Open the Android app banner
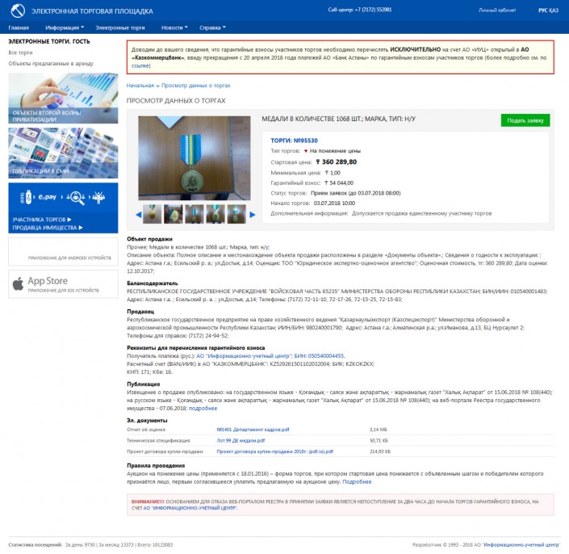569x554 pixels. tap(62, 251)
